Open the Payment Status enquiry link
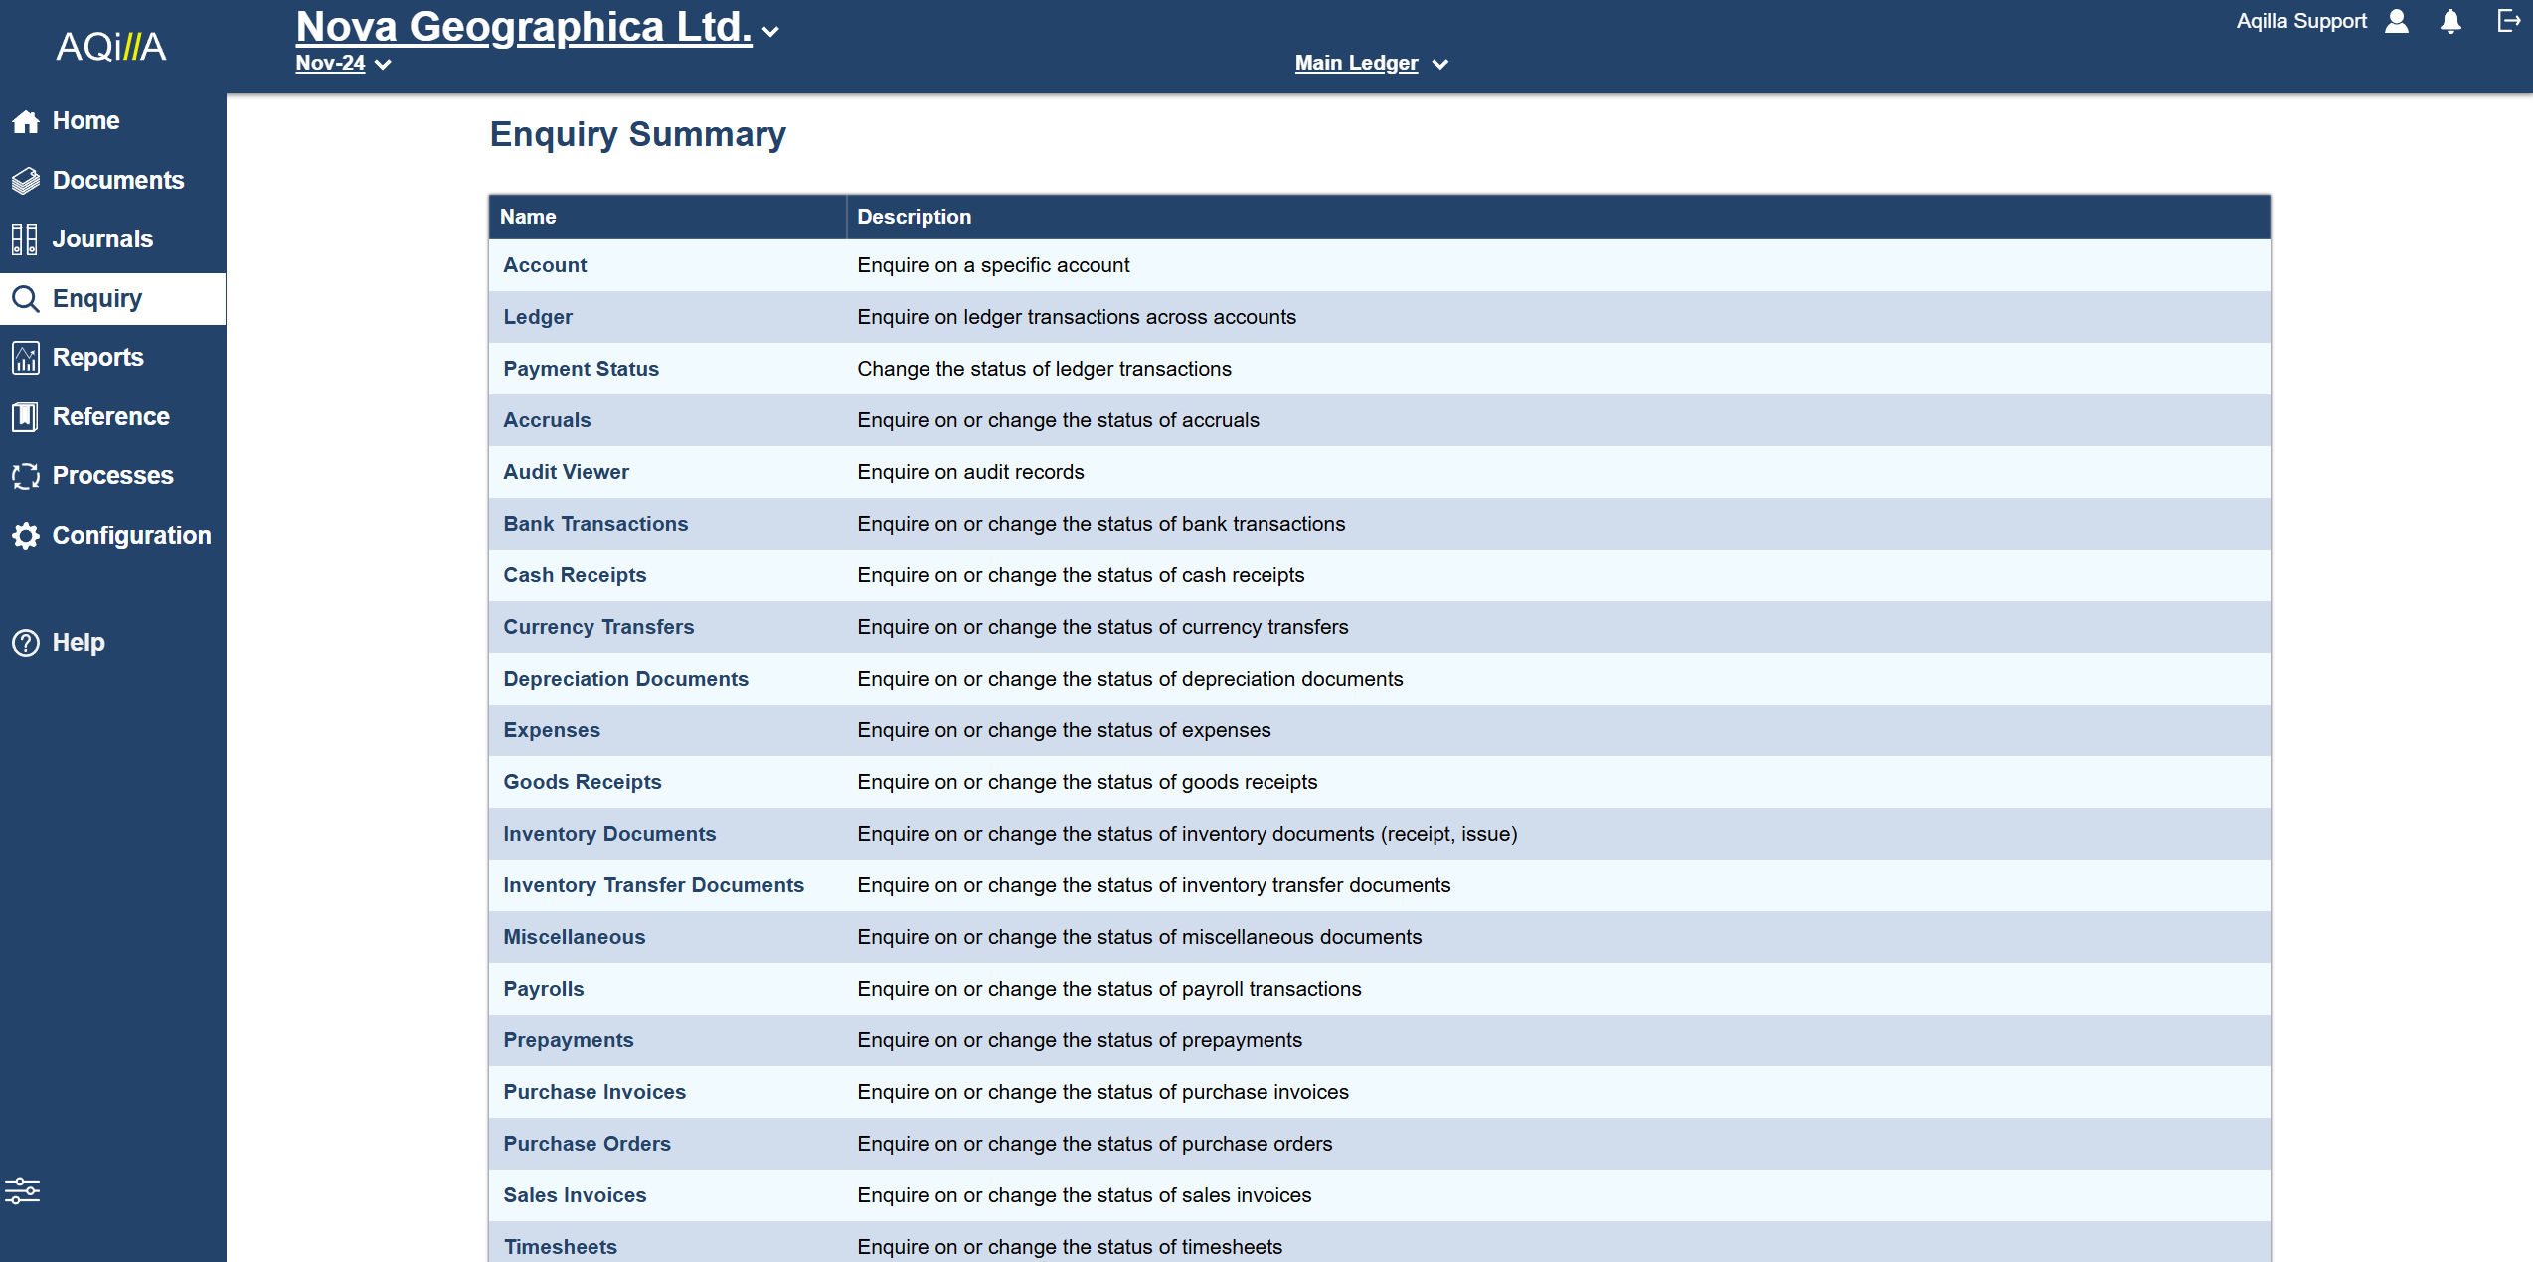The height and width of the screenshot is (1262, 2533). (581, 369)
